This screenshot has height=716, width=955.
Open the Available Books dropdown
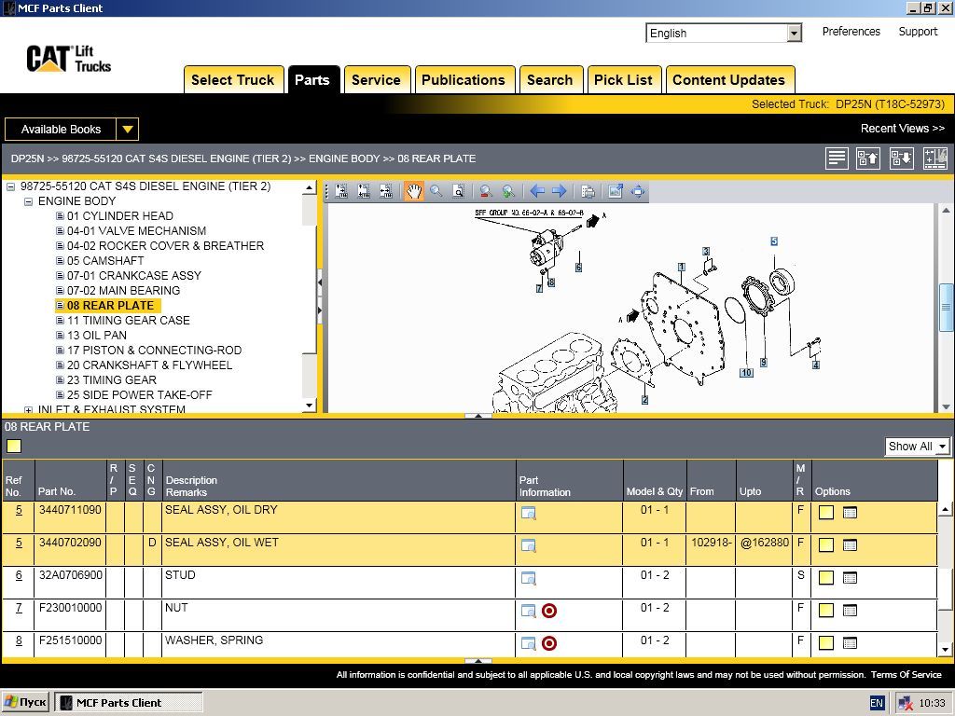[127, 129]
